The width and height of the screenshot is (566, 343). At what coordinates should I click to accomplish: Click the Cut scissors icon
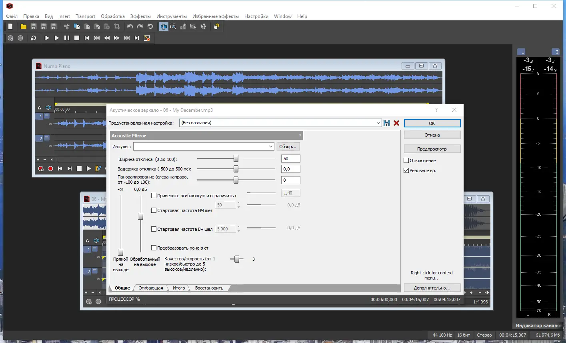(66, 26)
